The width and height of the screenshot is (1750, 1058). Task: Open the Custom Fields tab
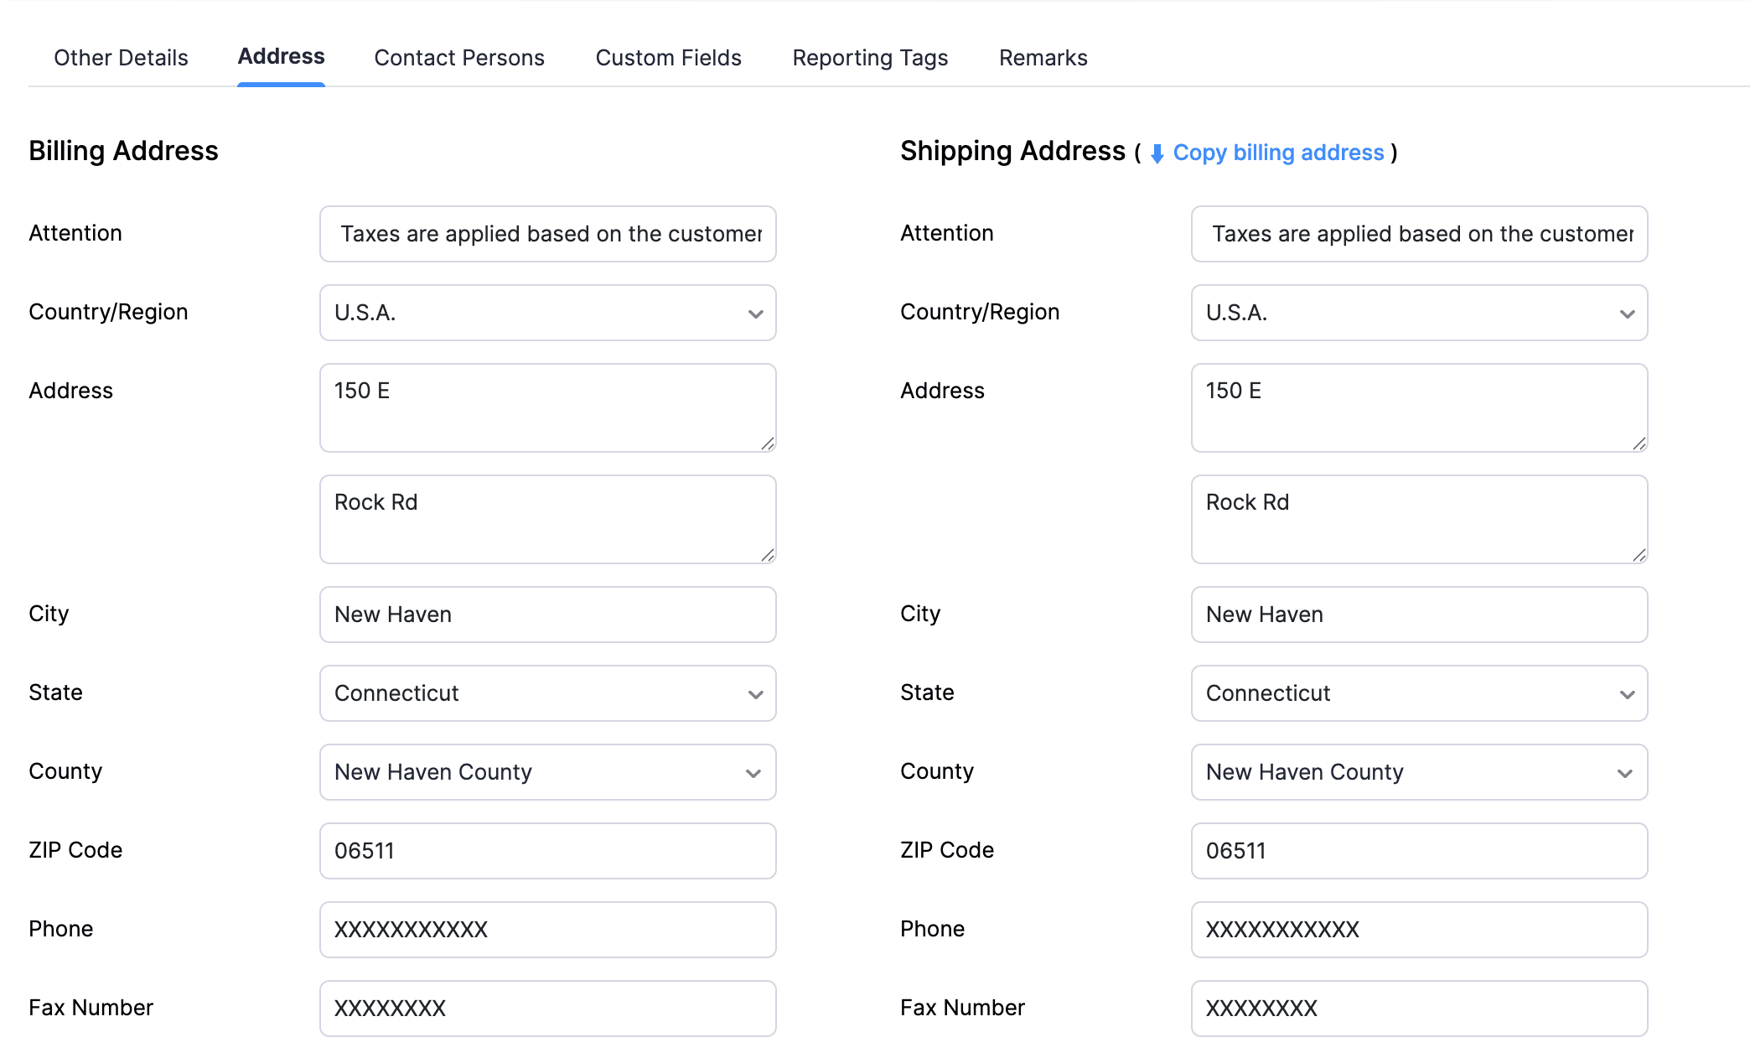[x=668, y=58]
